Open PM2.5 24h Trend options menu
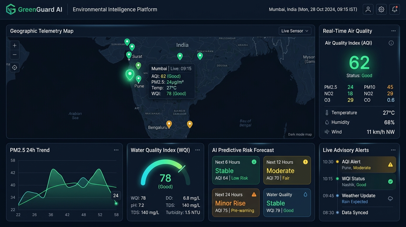The height and width of the screenshot is (227, 406). [x=116, y=150]
